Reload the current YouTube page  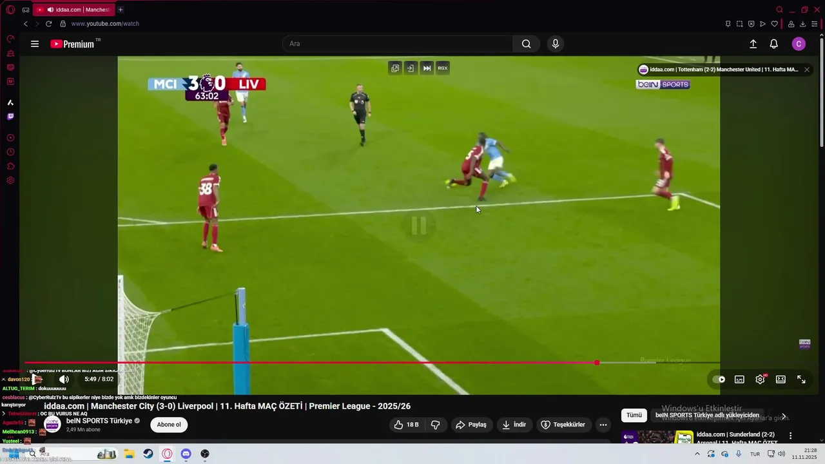[48, 24]
